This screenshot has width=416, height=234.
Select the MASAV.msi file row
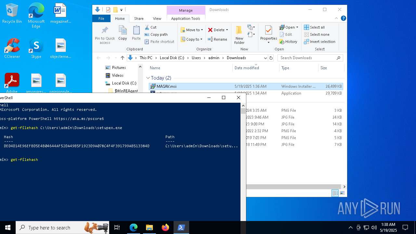[246, 86]
